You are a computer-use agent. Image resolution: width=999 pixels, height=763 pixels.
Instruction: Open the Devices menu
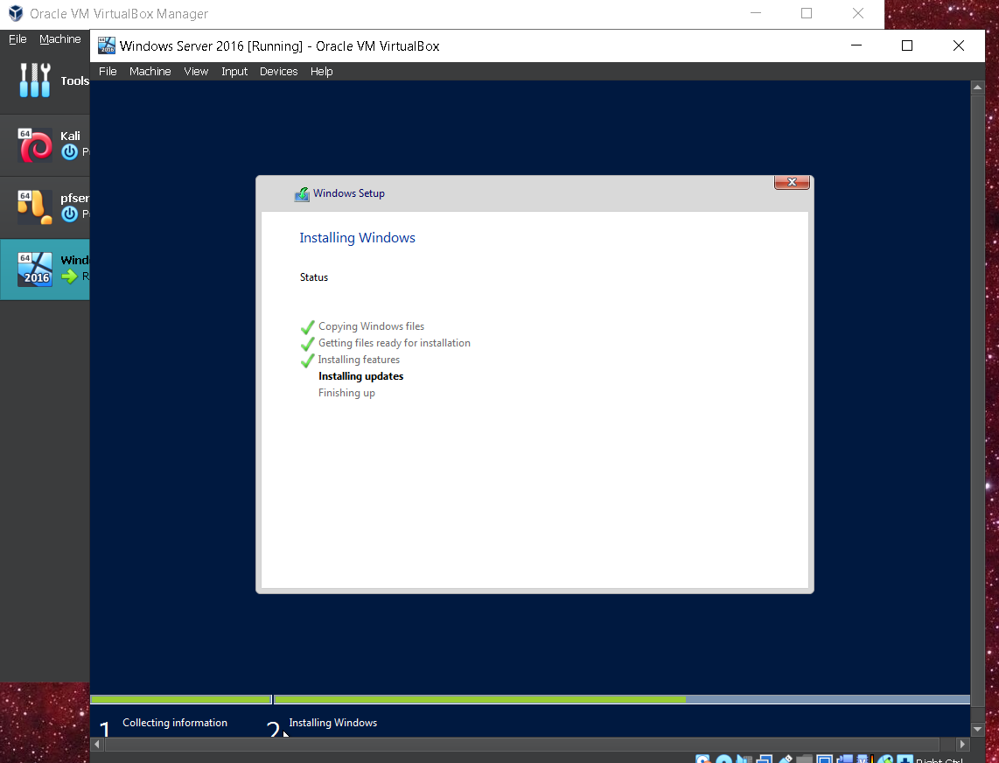click(x=278, y=71)
